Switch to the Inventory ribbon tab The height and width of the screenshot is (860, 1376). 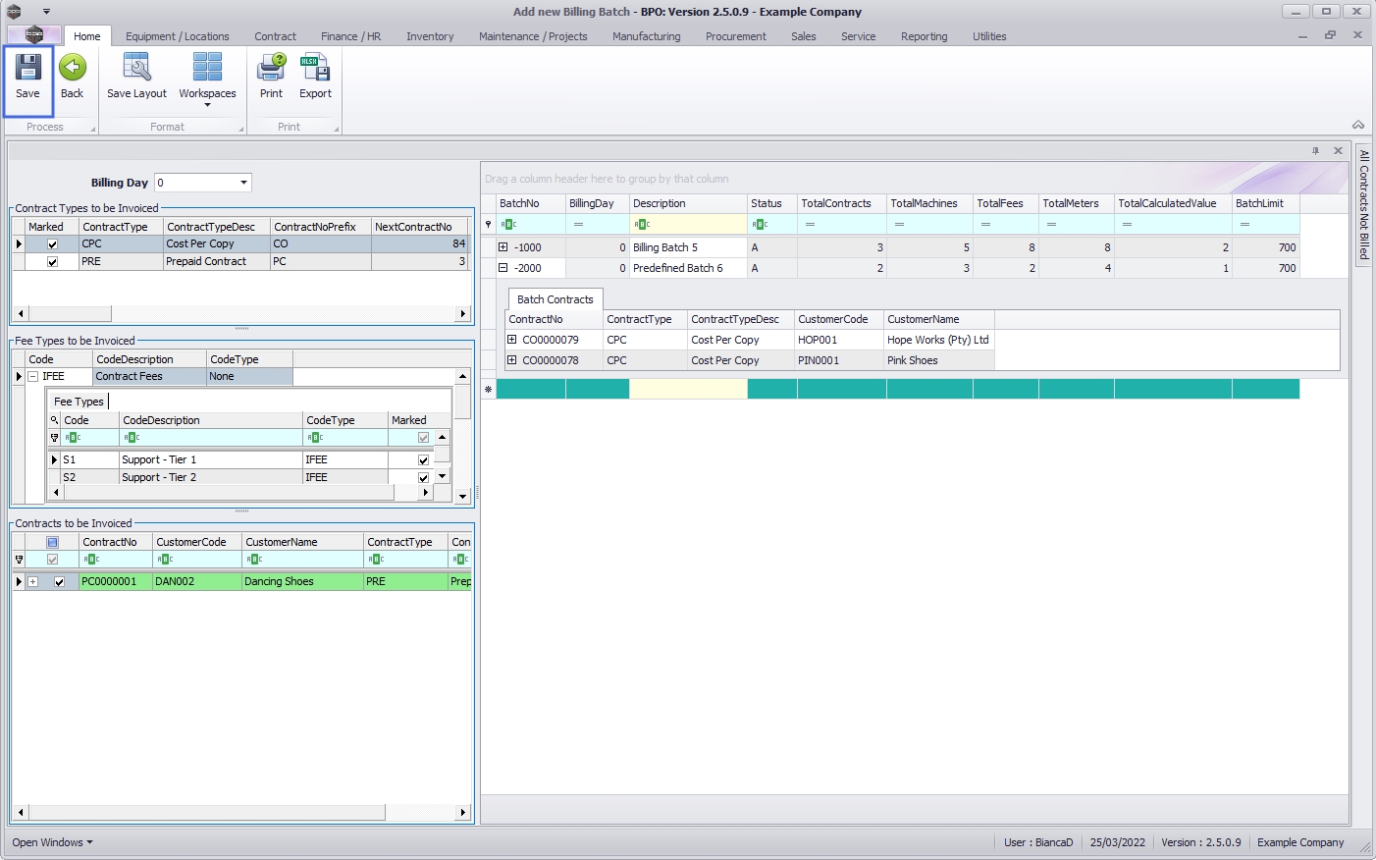tap(430, 36)
